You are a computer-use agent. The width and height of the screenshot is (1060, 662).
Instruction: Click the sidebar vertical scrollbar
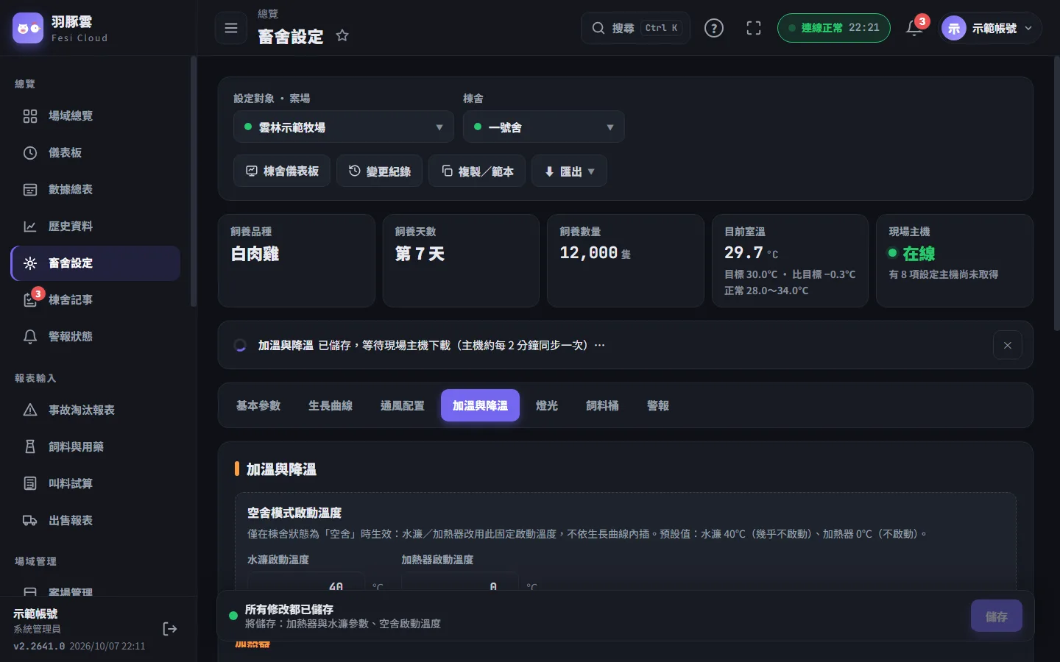coord(194,182)
